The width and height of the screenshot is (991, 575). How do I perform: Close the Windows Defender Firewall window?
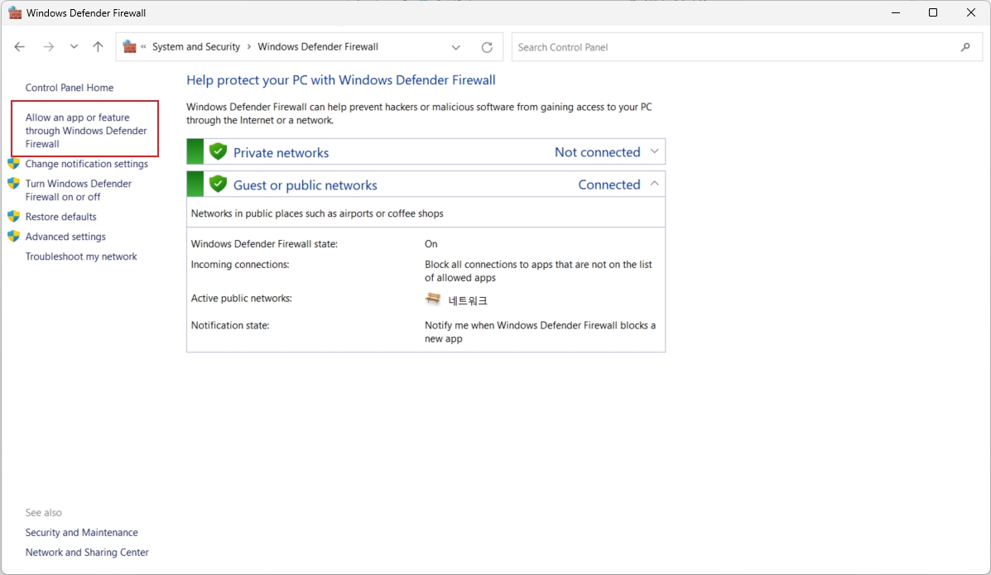971,12
